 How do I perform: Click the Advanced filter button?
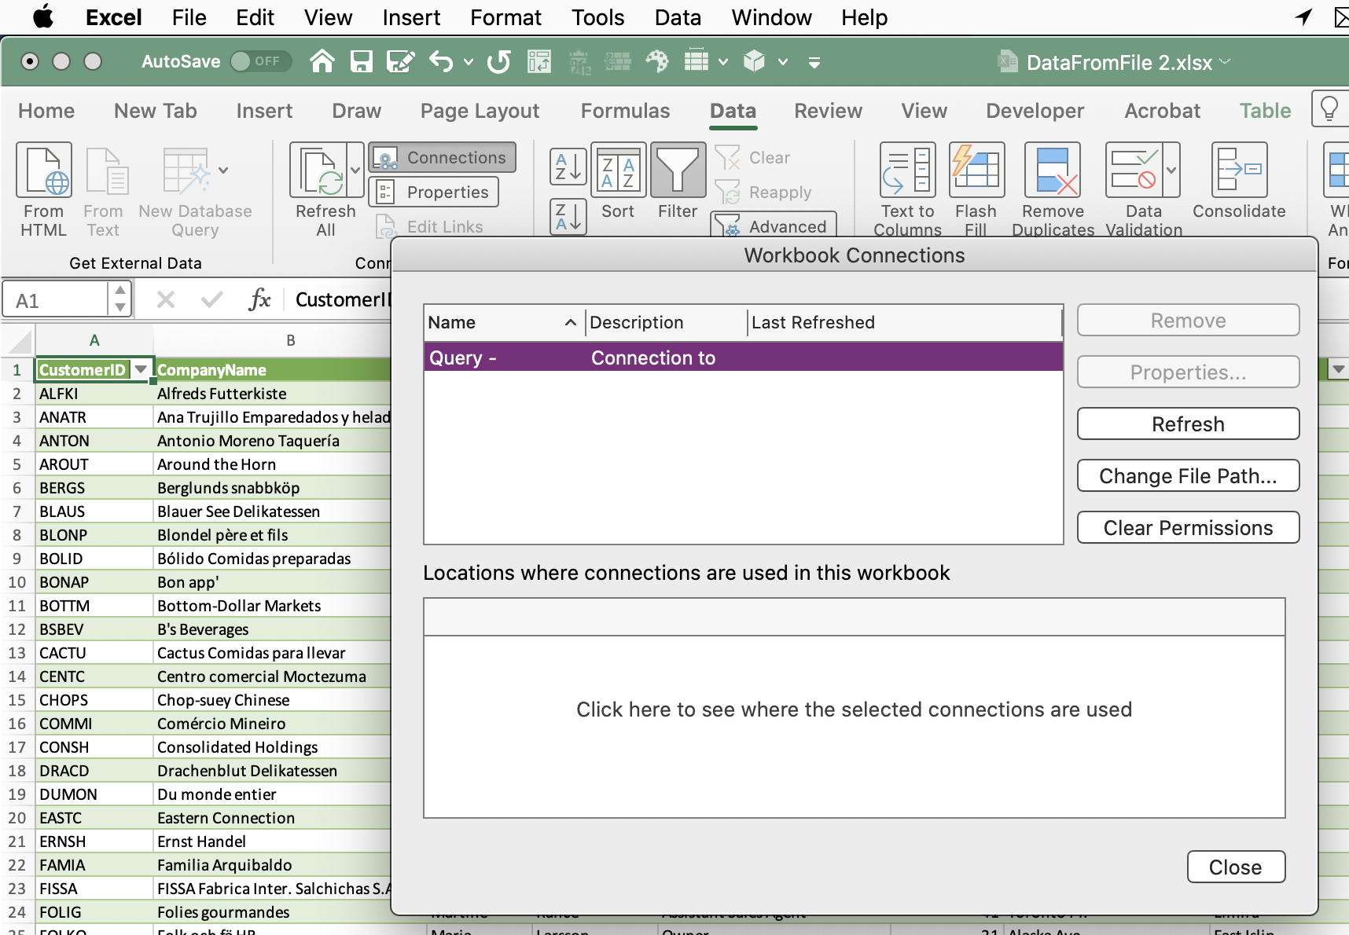pyautogui.click(x=774, y=225)
